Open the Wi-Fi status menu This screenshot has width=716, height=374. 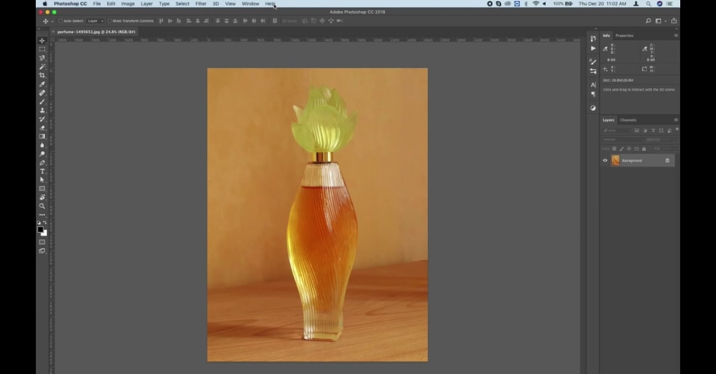coord(536,4)
